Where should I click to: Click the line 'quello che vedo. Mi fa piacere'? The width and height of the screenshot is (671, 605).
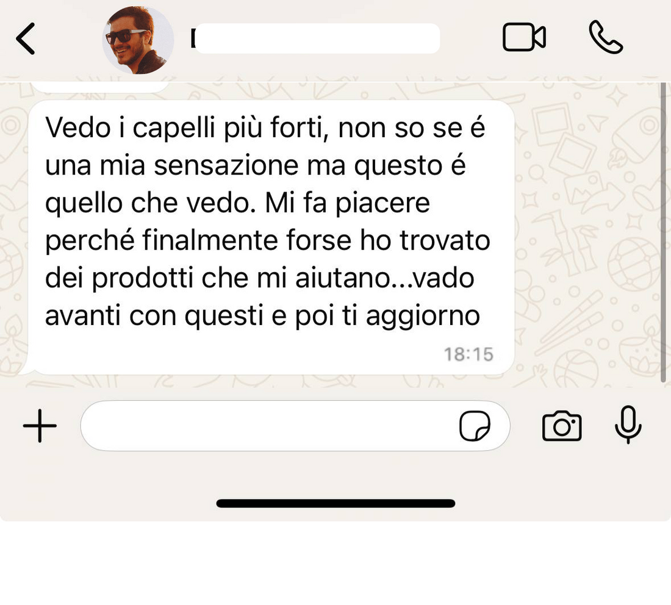(x=237, y=203)
